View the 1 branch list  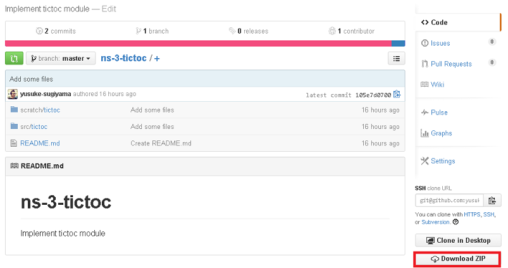152,31
